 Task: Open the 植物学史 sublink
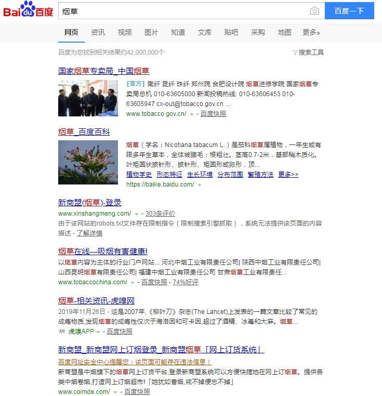pos(139,175)
